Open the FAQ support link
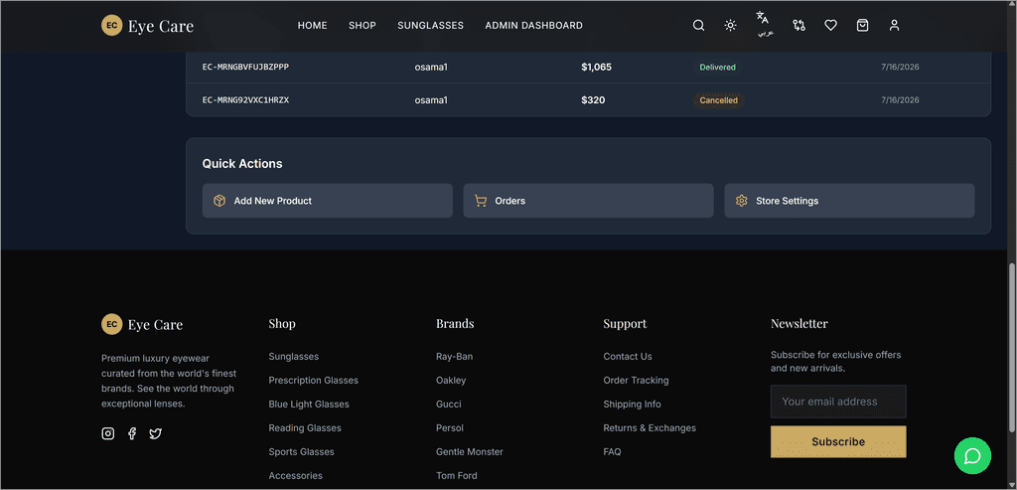The width and height of the screenshot is (1017, 490). coord(612,451)
